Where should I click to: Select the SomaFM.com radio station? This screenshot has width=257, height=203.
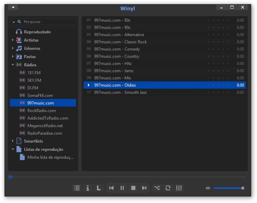pos(40,96)
